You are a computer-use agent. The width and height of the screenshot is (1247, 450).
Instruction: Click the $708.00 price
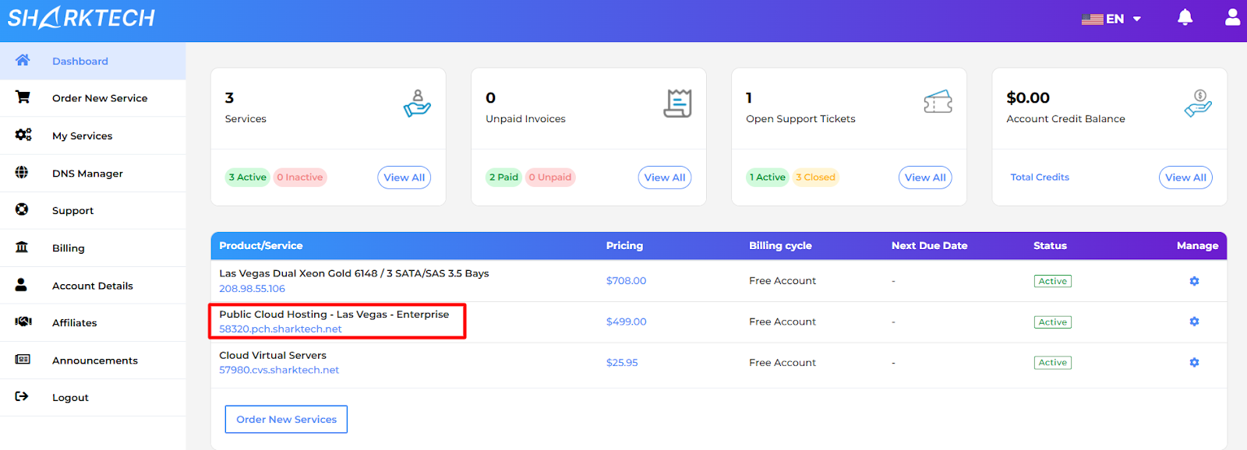coord(627,281)
